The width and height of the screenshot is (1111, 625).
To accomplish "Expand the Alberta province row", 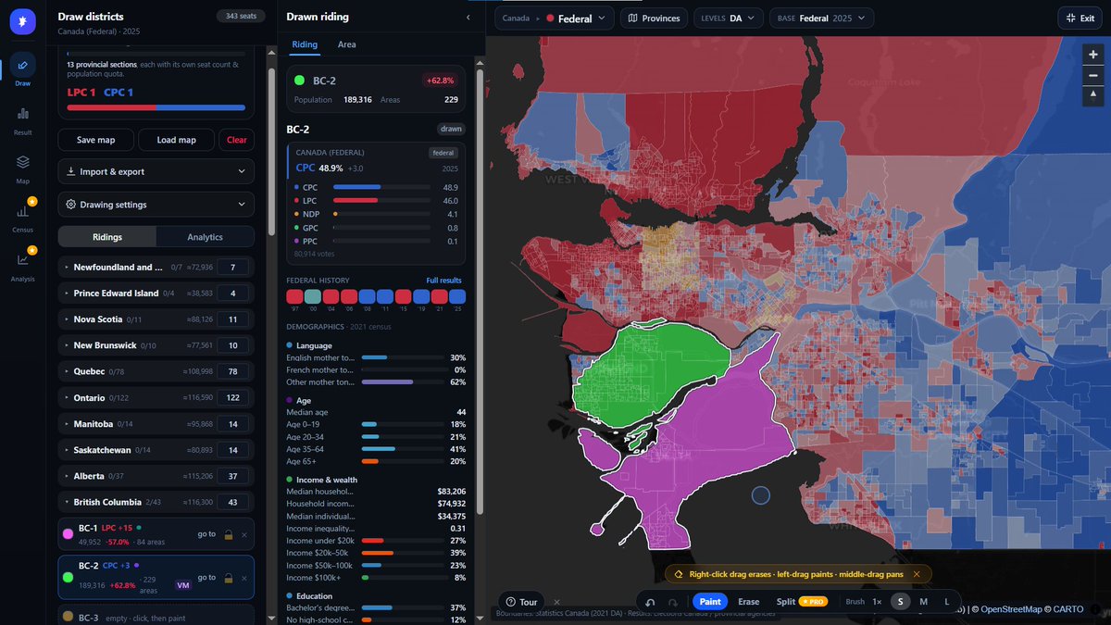I will coord(156,476).
